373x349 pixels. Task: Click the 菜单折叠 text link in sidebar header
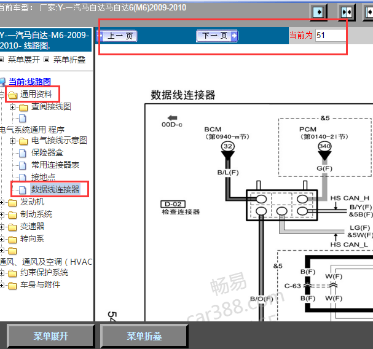click(x=69, y=60)
